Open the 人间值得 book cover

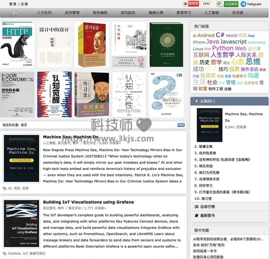(x=129, y=45)
